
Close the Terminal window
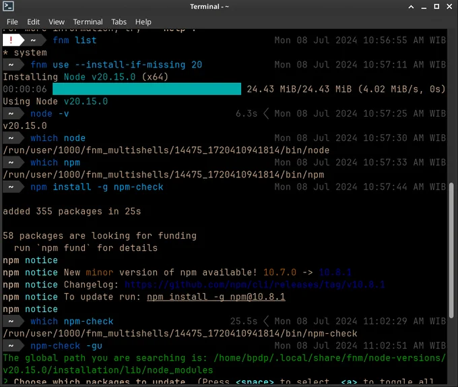(449, 7)
